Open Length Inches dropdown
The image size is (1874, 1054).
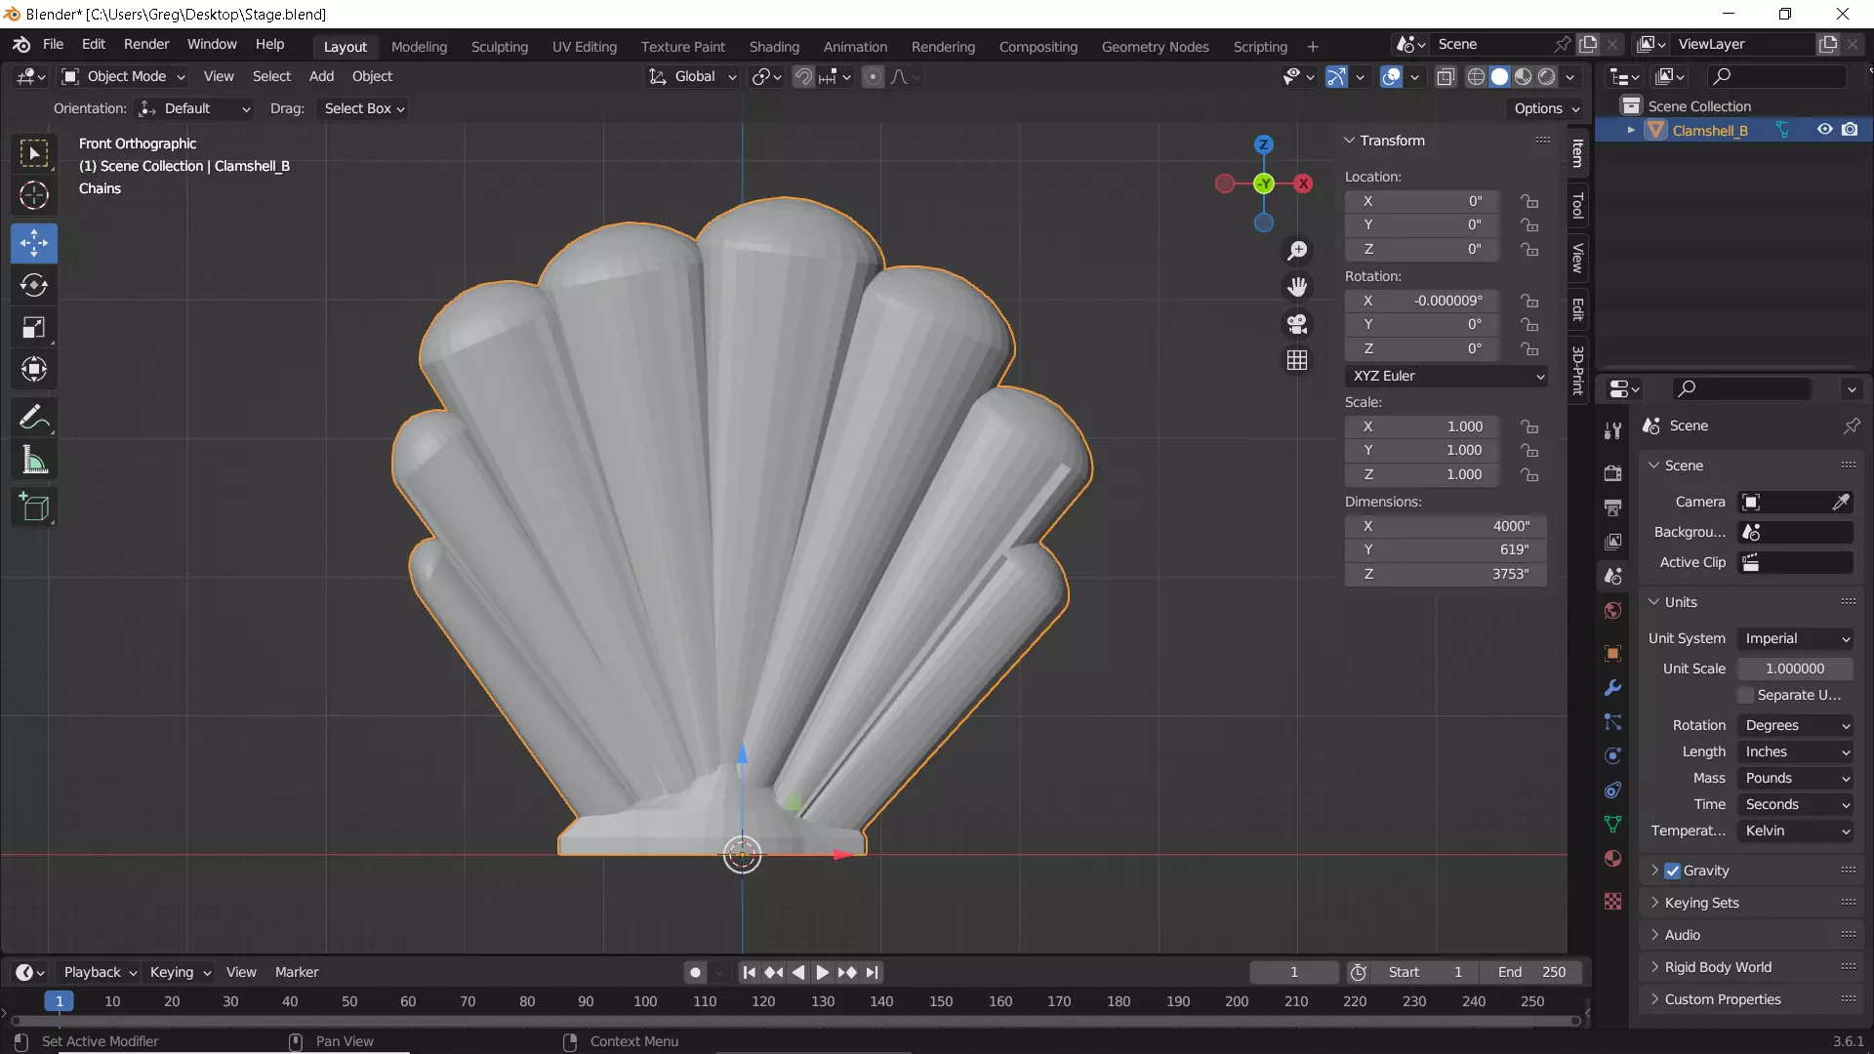click(x=1796, y=751)
